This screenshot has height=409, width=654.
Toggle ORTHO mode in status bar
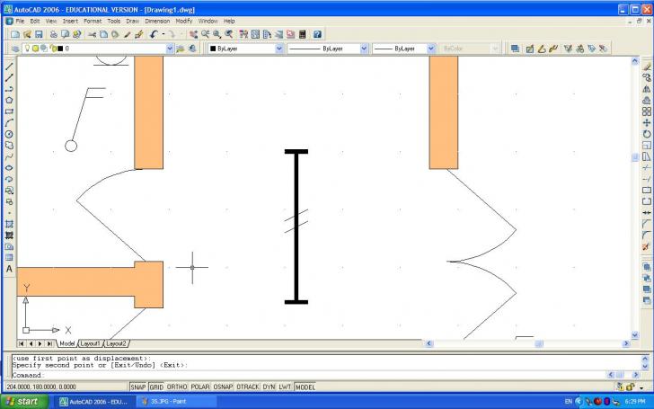click(177, 387)
